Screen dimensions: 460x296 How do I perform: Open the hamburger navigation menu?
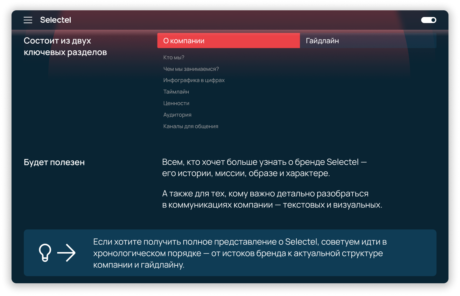coord(28,20)
